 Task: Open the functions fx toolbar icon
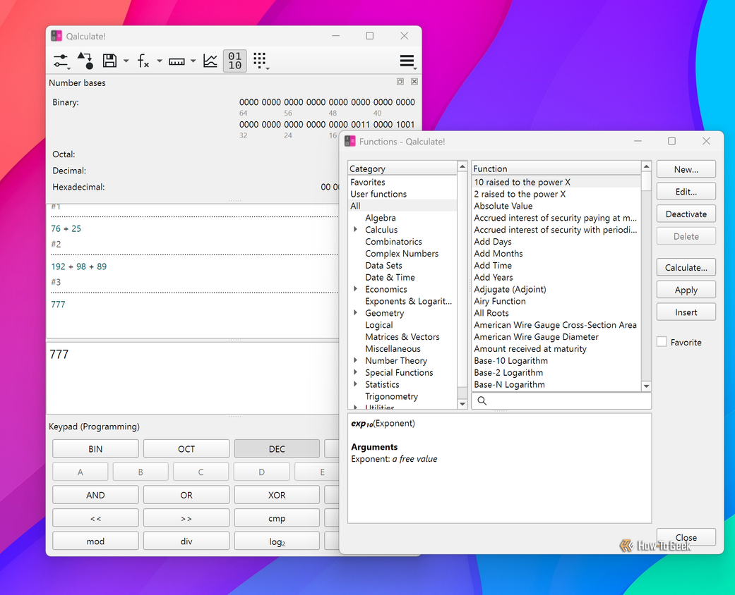(x=143, y=61)
